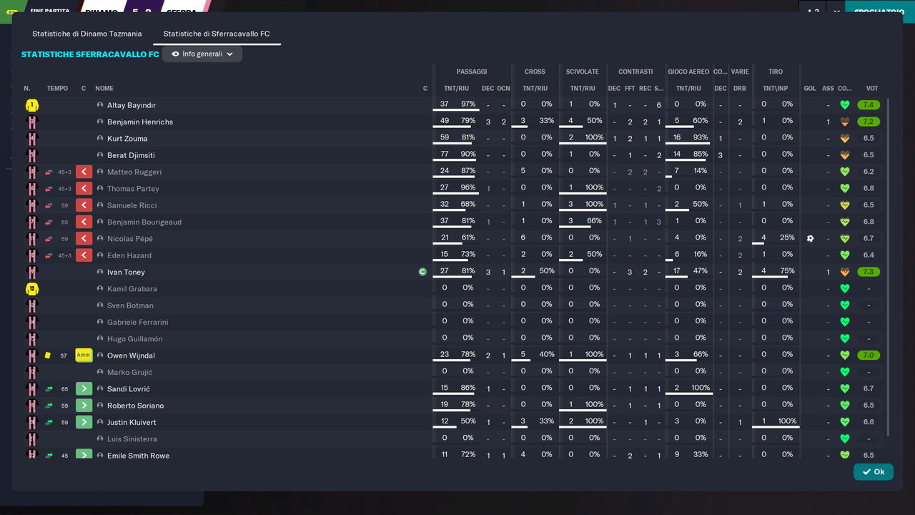Image resolution: width=915 pixels, height=515 pixels.
Task: Sort by the VOT rating column header
Action: click(x=872, y=89)
